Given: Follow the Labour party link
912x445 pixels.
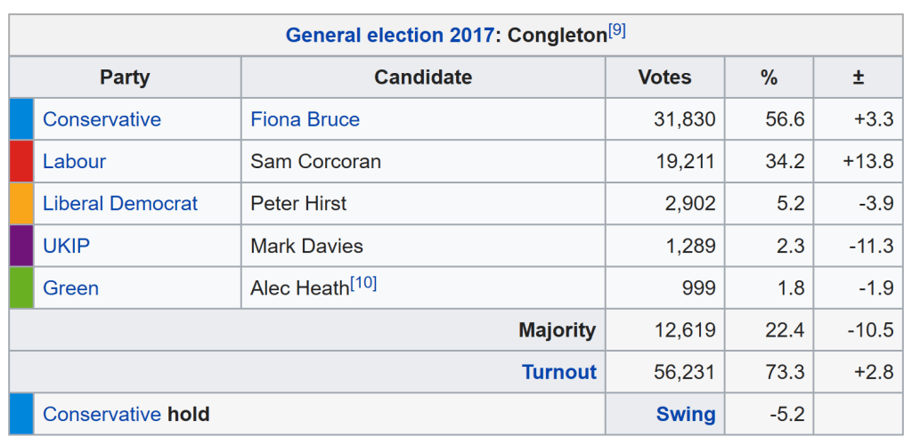Looking at the screenshot, I should pyautogui.click(x=74, y=161).
